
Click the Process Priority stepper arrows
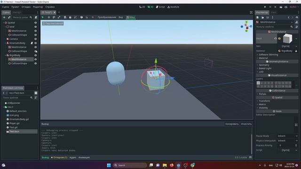(296, 146)
